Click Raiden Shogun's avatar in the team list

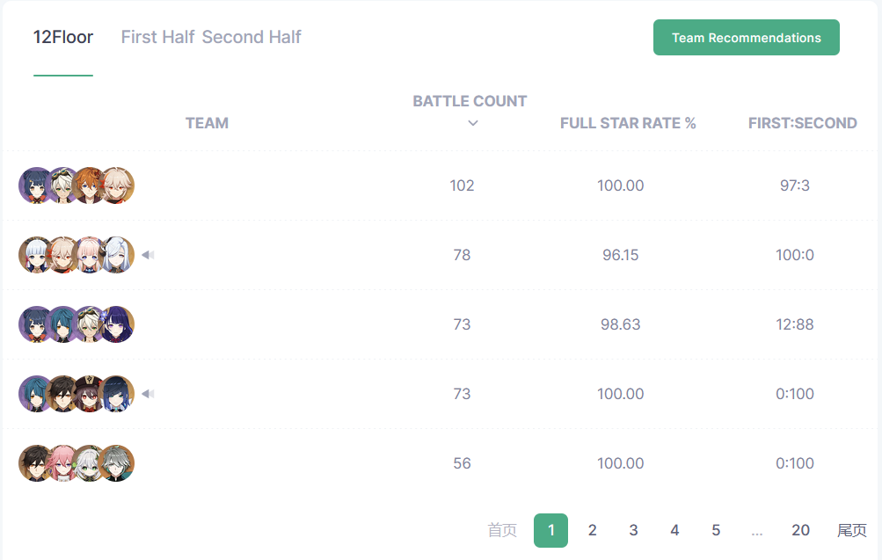(x=117, y=324)
